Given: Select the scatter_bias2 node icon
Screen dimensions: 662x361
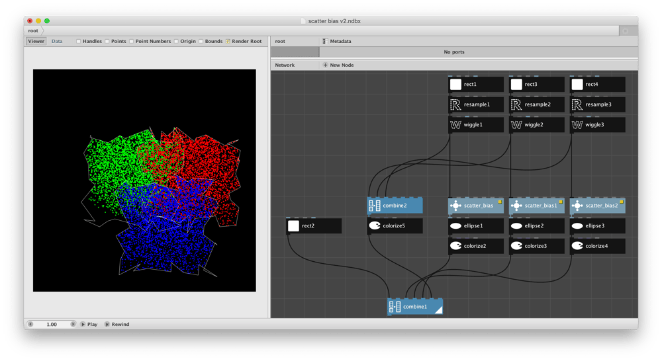Looking at the screenshot, I should (x=577, y=206).
